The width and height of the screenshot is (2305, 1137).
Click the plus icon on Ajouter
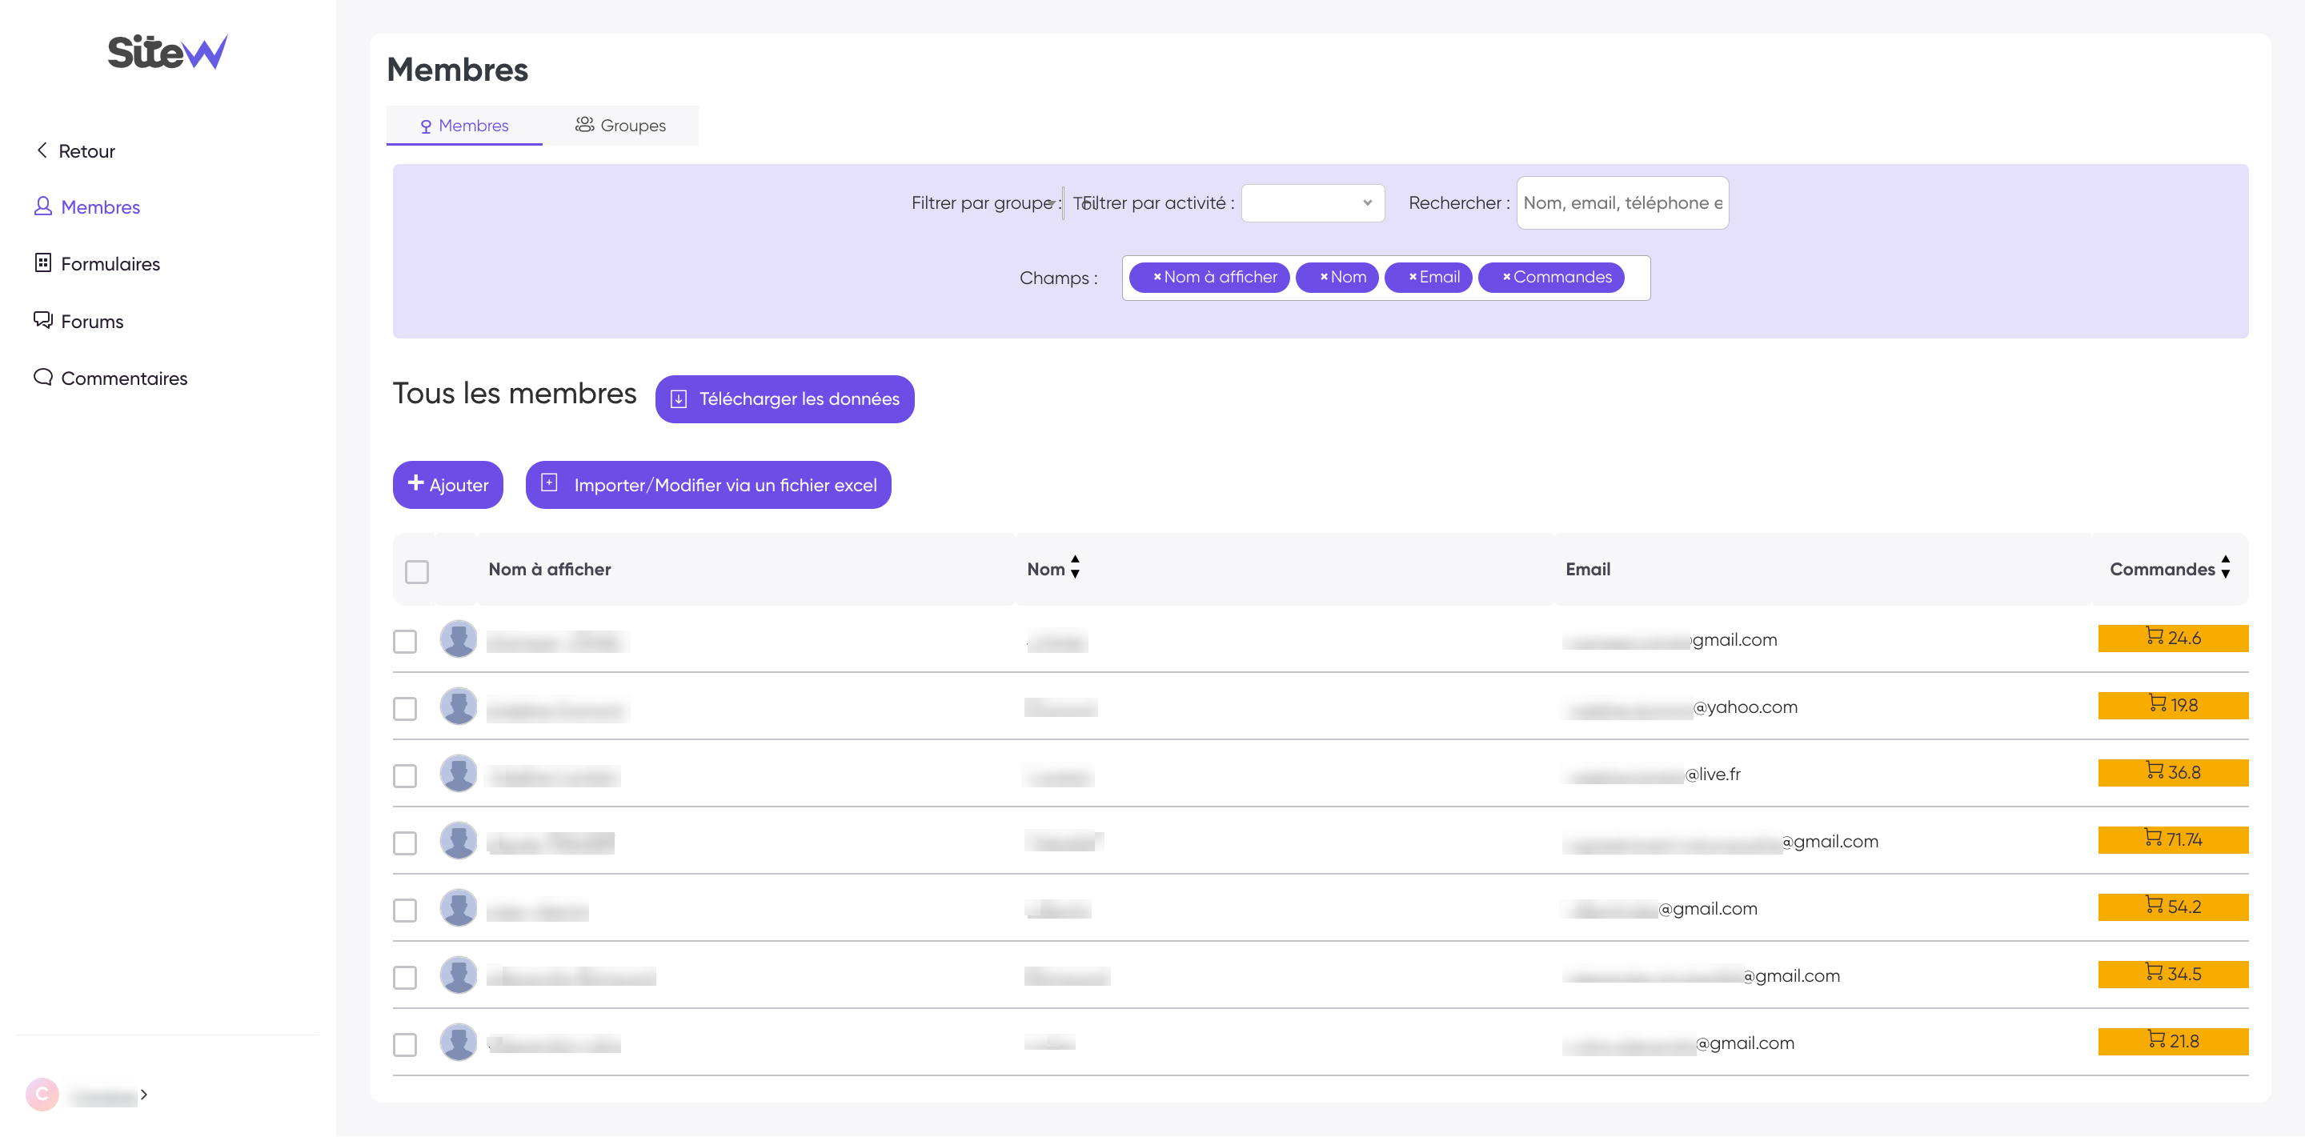tap(415, 483)
